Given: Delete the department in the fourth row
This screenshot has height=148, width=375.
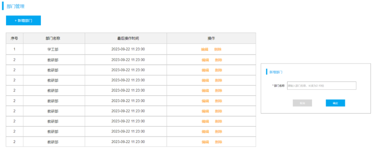Looking at the screenshot, I should (219, 81).
